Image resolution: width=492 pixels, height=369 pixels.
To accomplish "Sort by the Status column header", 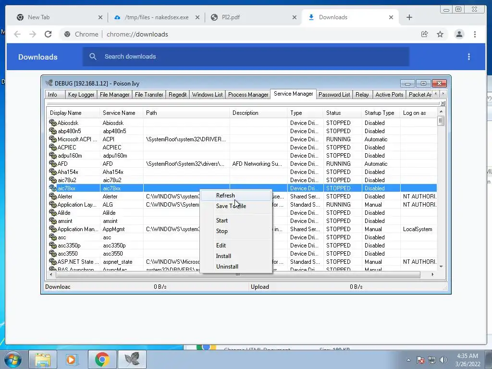I will (x=342, y=112).
